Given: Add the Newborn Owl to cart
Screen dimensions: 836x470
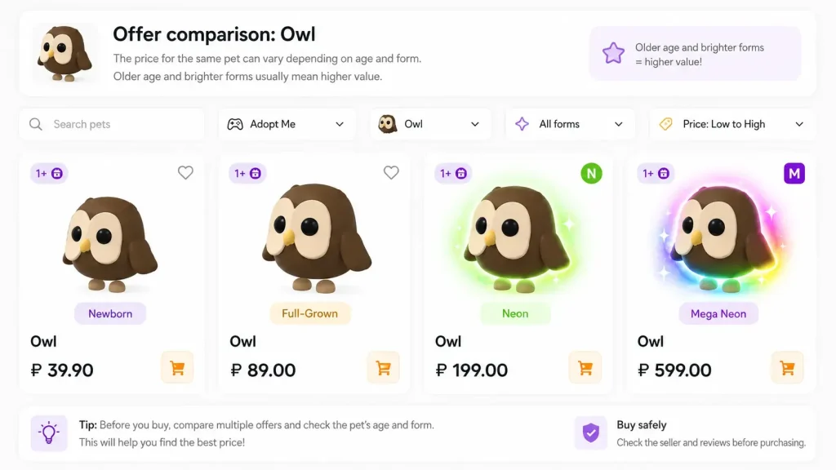Looking at the screenshot, I should (177, 368).
